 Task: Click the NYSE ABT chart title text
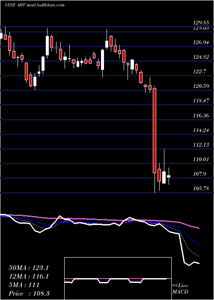coord(34,5)
